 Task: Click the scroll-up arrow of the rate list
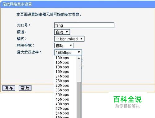point(79,58)
